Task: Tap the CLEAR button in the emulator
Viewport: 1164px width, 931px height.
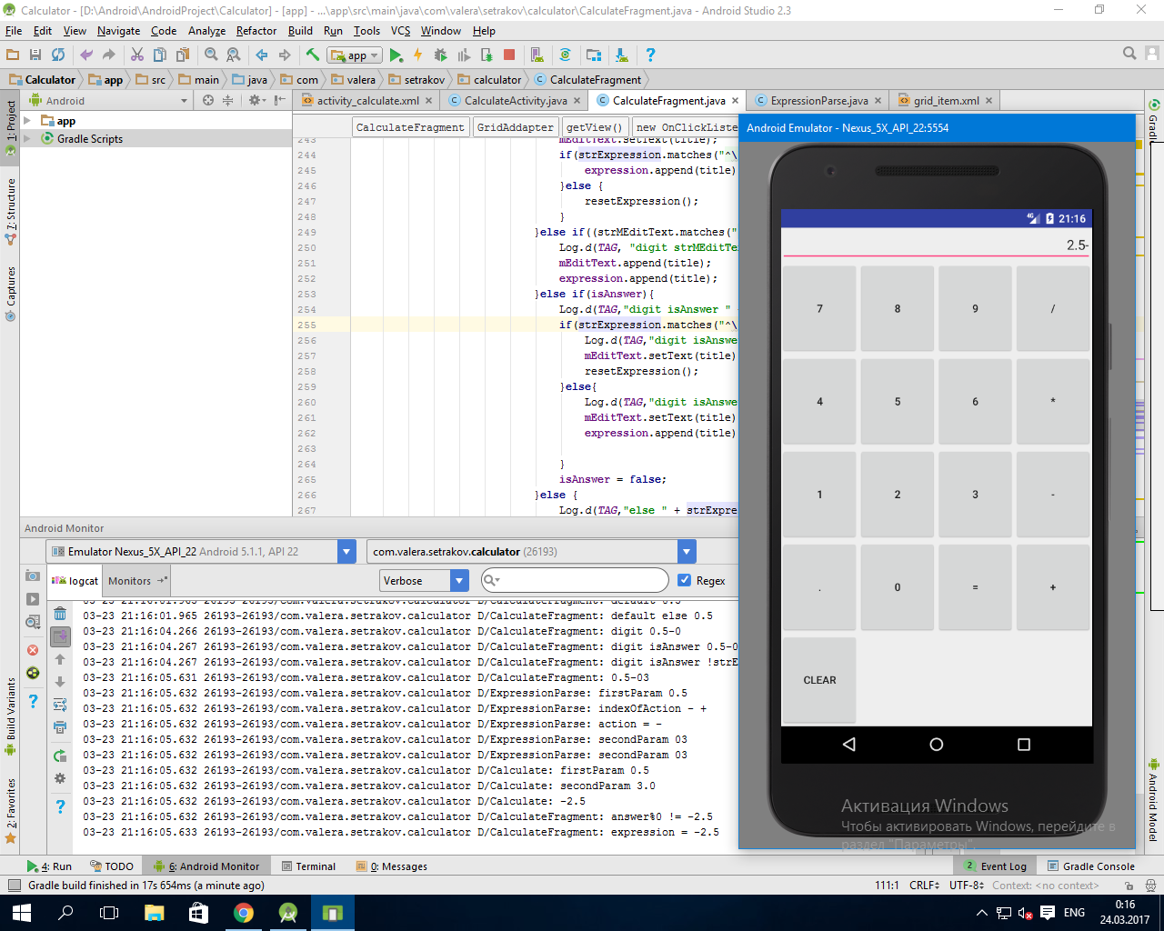Action: coord(819,679)
